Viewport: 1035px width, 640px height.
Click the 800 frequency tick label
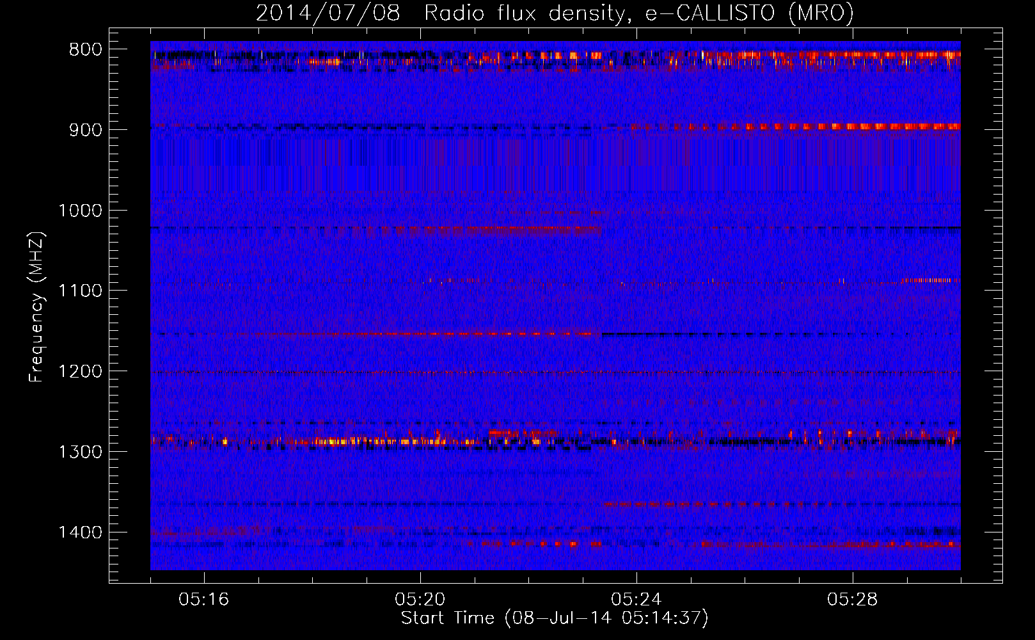86,50
